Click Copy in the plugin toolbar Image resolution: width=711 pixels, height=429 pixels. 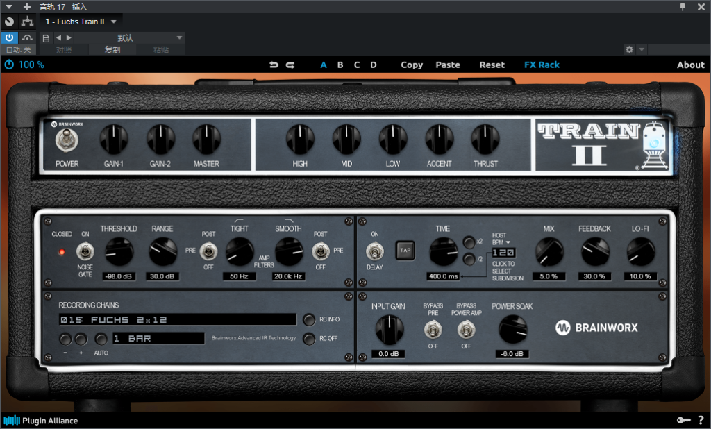pos(412,65)
